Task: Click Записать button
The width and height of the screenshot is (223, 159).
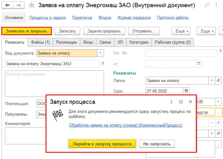Action: (67, 31)
